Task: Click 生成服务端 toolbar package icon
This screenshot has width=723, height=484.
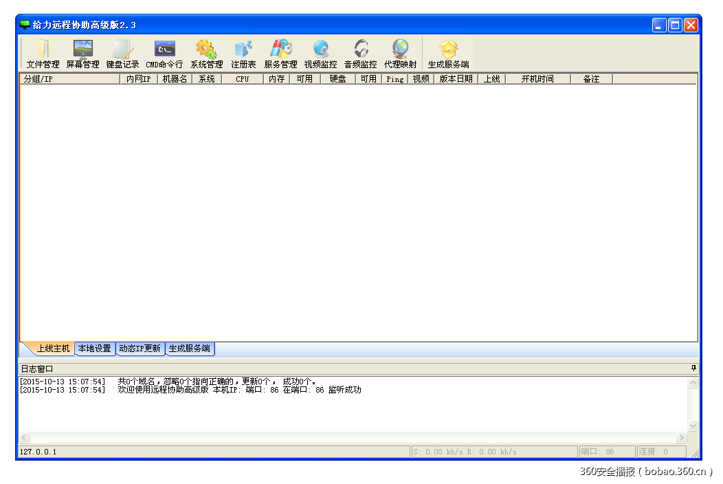Action: (448, 54)
